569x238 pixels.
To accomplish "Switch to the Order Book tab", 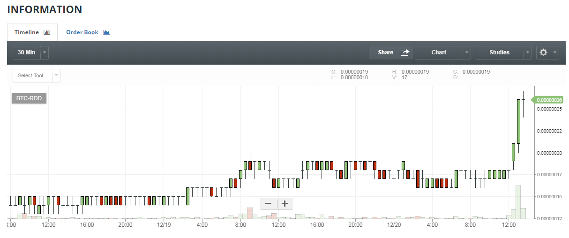I will click(88, 32).
